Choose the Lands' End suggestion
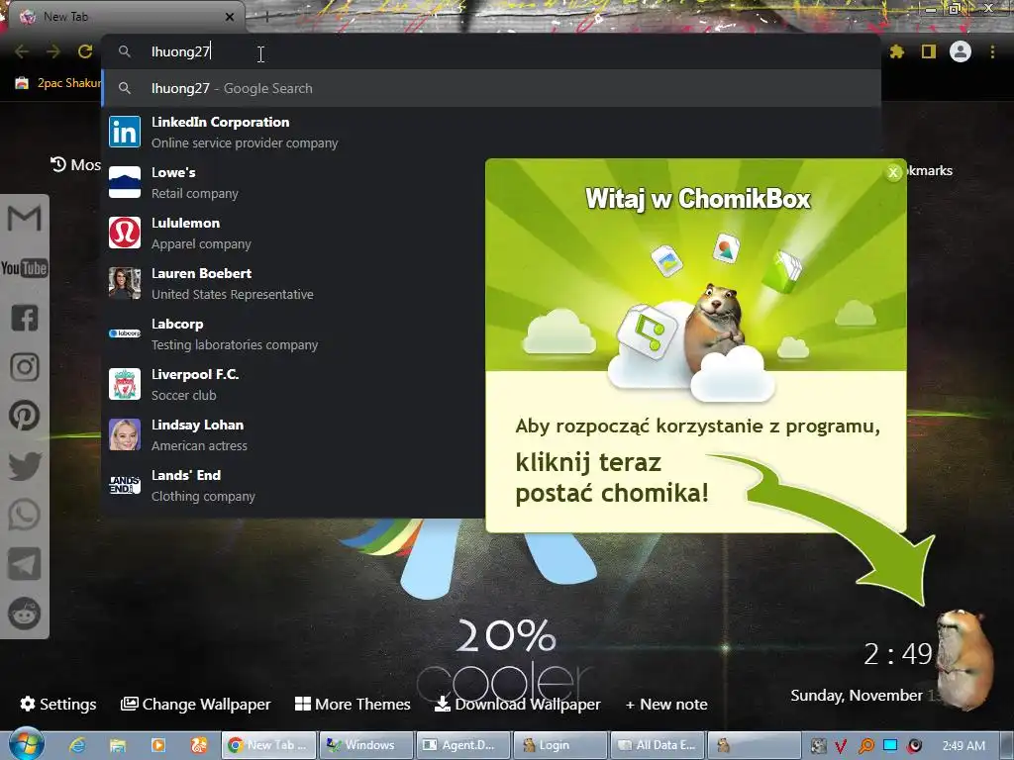1014x760 pixels. click(293, 485)
